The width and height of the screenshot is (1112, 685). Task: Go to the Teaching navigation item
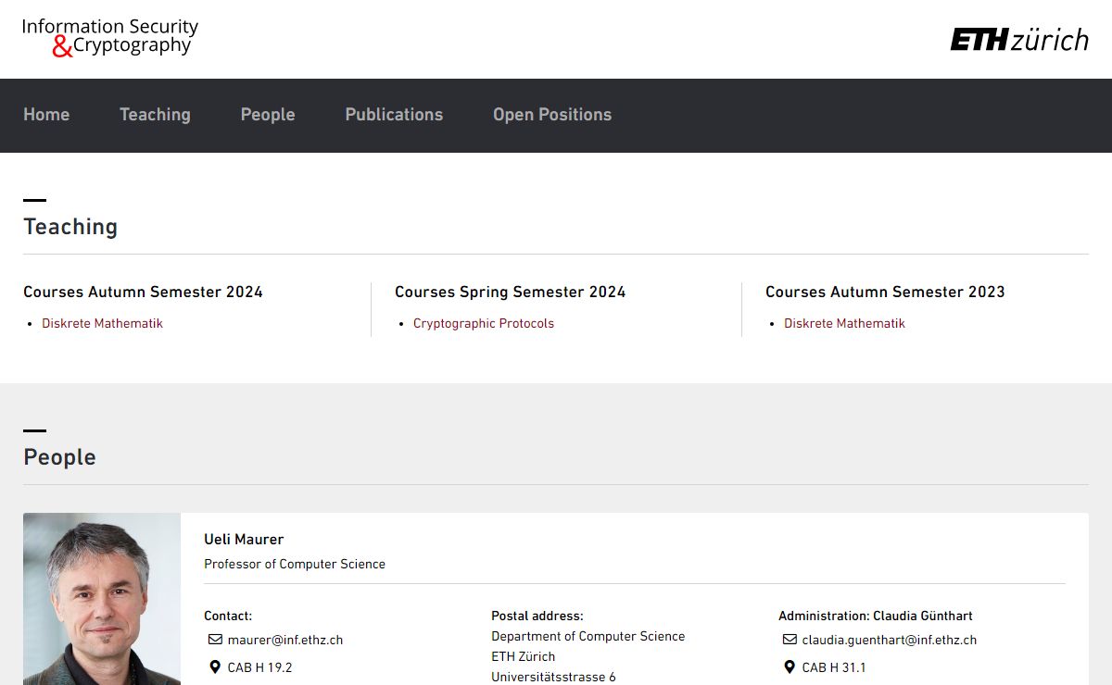[155, 115]
